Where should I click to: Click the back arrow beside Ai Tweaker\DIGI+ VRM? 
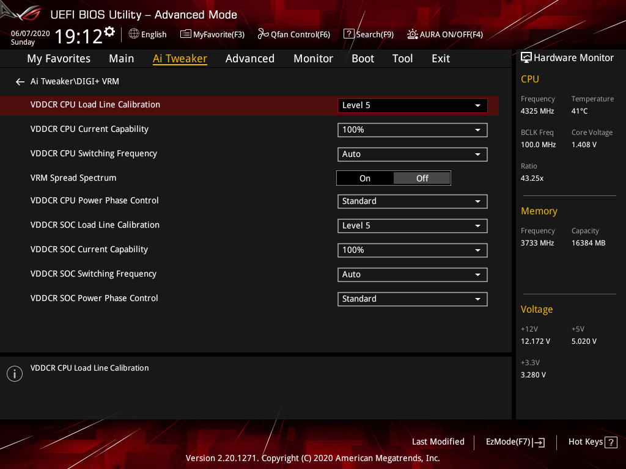pos(20,82)
